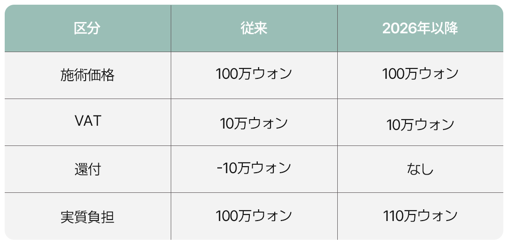Select the 実質負担 row label
508x244 pixels.
[87, 217]
